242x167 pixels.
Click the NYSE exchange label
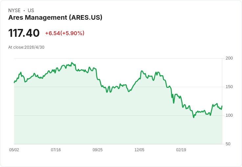point(14,11)
